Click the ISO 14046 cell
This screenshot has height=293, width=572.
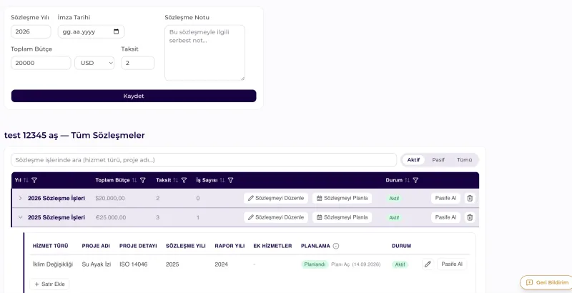134,264
